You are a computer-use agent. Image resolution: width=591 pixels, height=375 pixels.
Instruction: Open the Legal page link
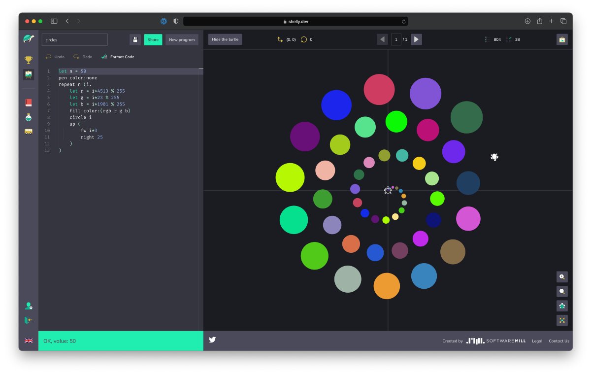tap(537, 341)
